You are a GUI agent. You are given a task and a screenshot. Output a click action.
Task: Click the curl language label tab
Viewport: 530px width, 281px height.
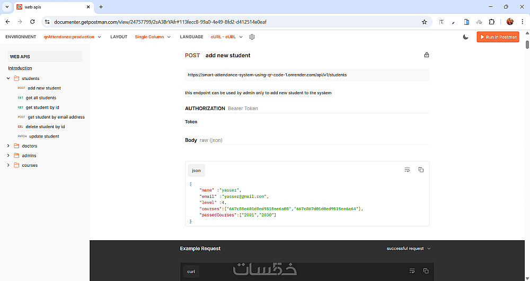(x=191, y=271)
